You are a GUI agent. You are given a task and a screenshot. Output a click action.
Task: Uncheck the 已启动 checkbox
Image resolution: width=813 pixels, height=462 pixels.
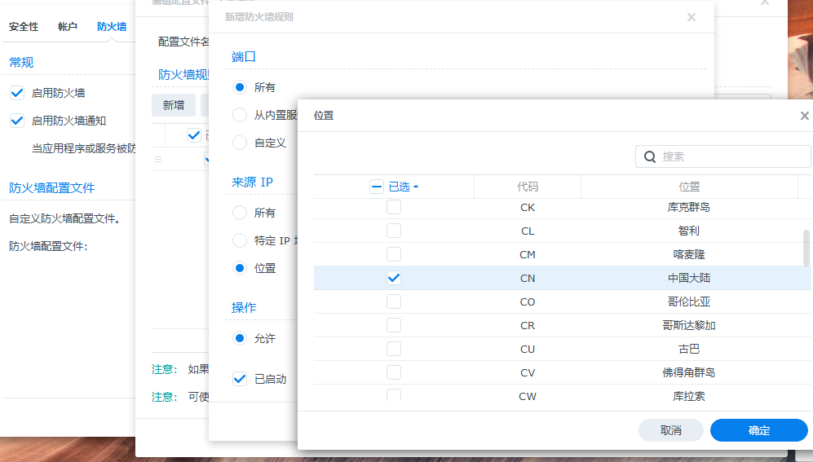coord(240,379)
